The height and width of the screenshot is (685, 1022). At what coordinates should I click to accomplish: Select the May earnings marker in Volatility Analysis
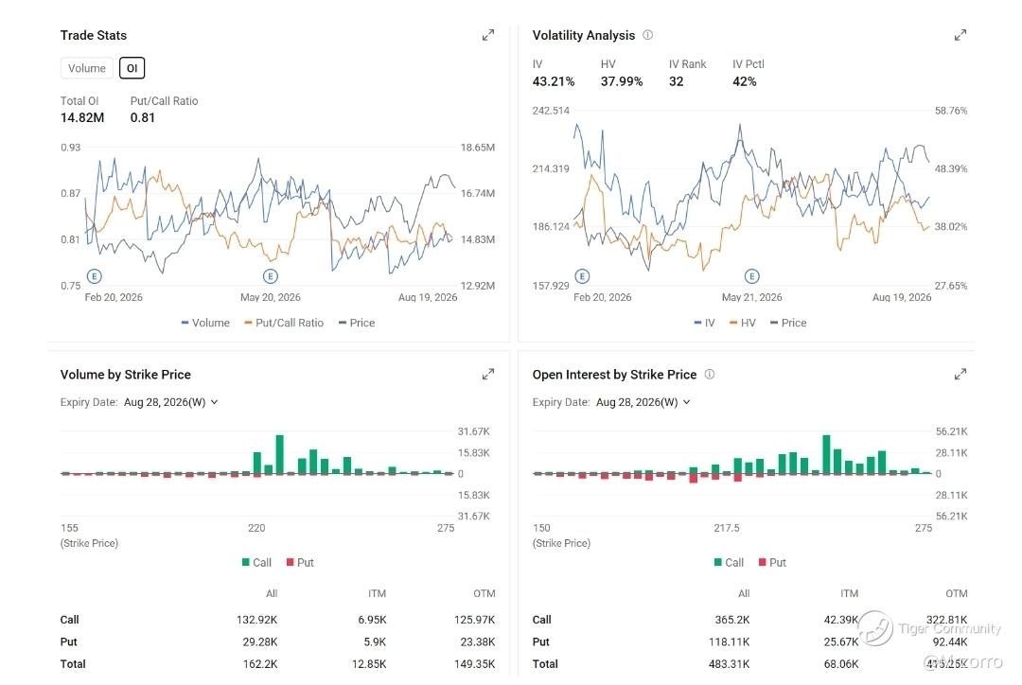(x=751, y=276)
